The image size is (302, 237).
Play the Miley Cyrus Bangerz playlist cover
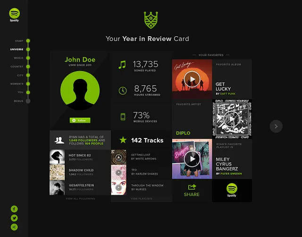tap(192, 159)
